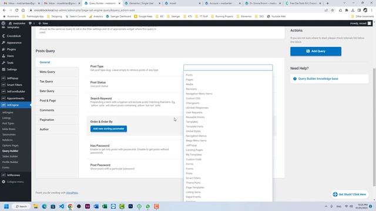Open File Explorer from the taskbar
This screenshot has width=376, height=211.
click(36, 206)
